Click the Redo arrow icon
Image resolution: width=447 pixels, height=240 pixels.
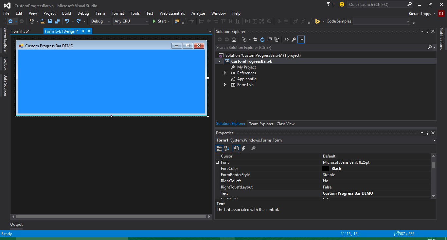pos(79,21)
